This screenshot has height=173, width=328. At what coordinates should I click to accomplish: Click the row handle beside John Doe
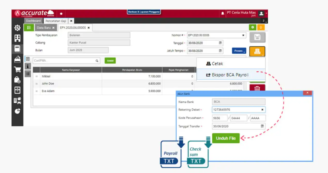click(36, 84)
